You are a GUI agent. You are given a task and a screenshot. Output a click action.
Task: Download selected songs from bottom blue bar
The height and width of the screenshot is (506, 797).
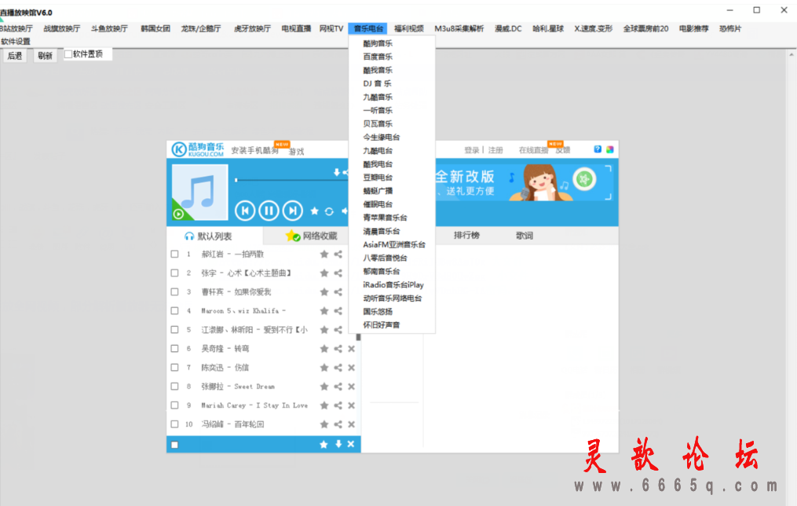[338, 444]
